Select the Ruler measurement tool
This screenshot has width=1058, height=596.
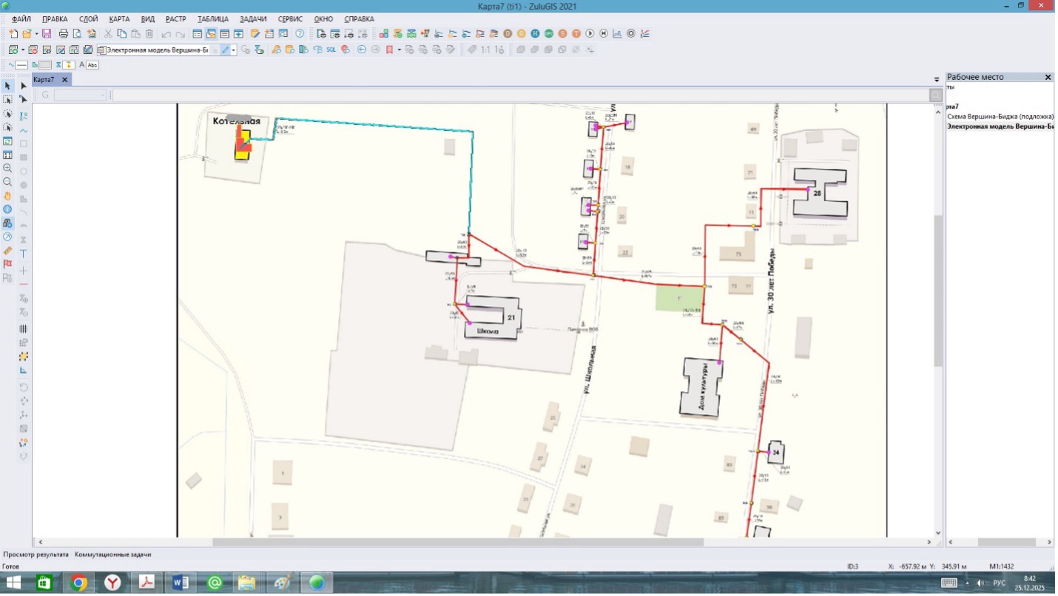[x=8, y=251]
